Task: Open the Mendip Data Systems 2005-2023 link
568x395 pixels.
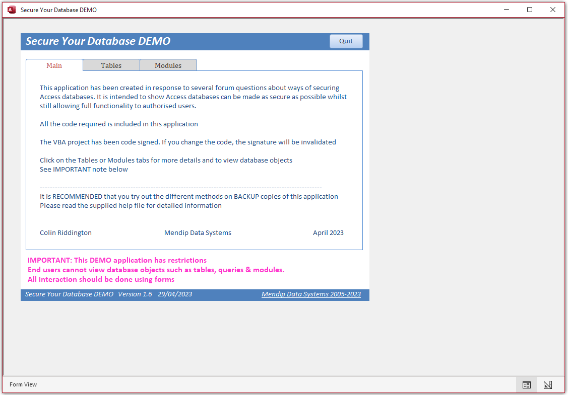Action: [311, 294]
